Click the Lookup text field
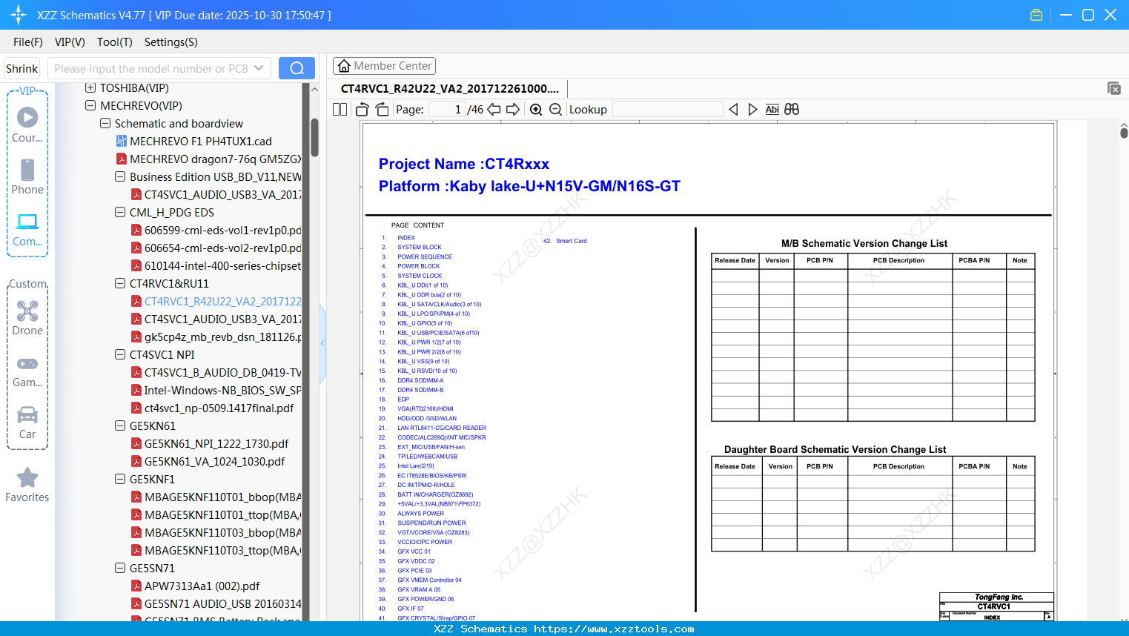1129x636 pixels. coord(668,110)
